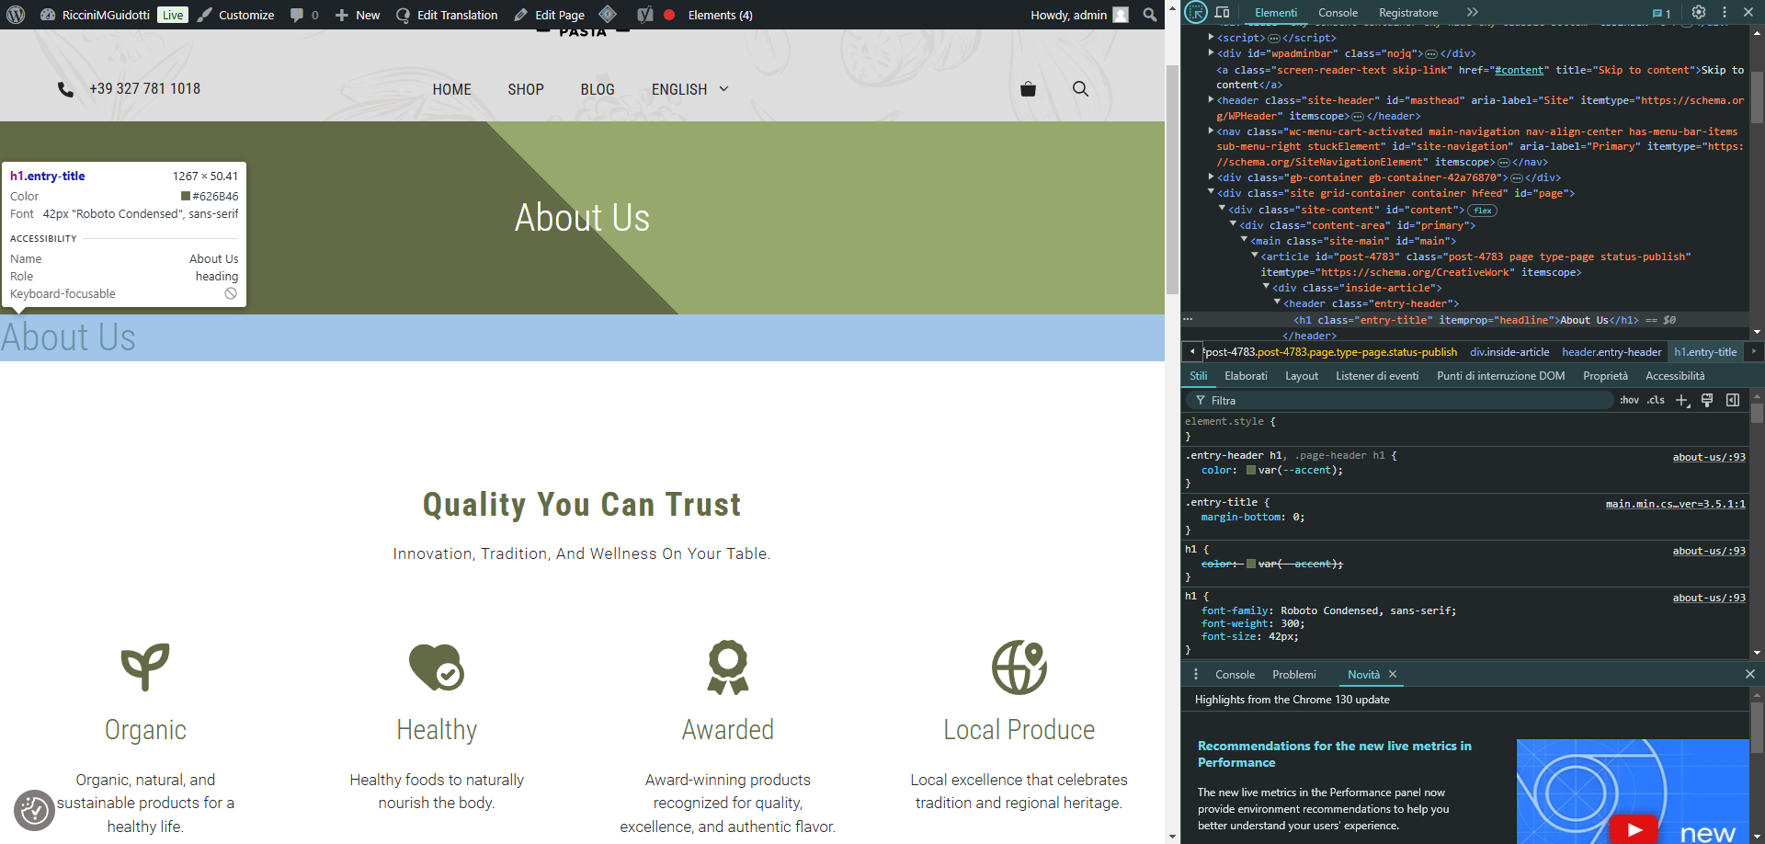Open the WordPress logo menu
Viewport: 1765px width, 844px height.
click(x=16, y=15)
